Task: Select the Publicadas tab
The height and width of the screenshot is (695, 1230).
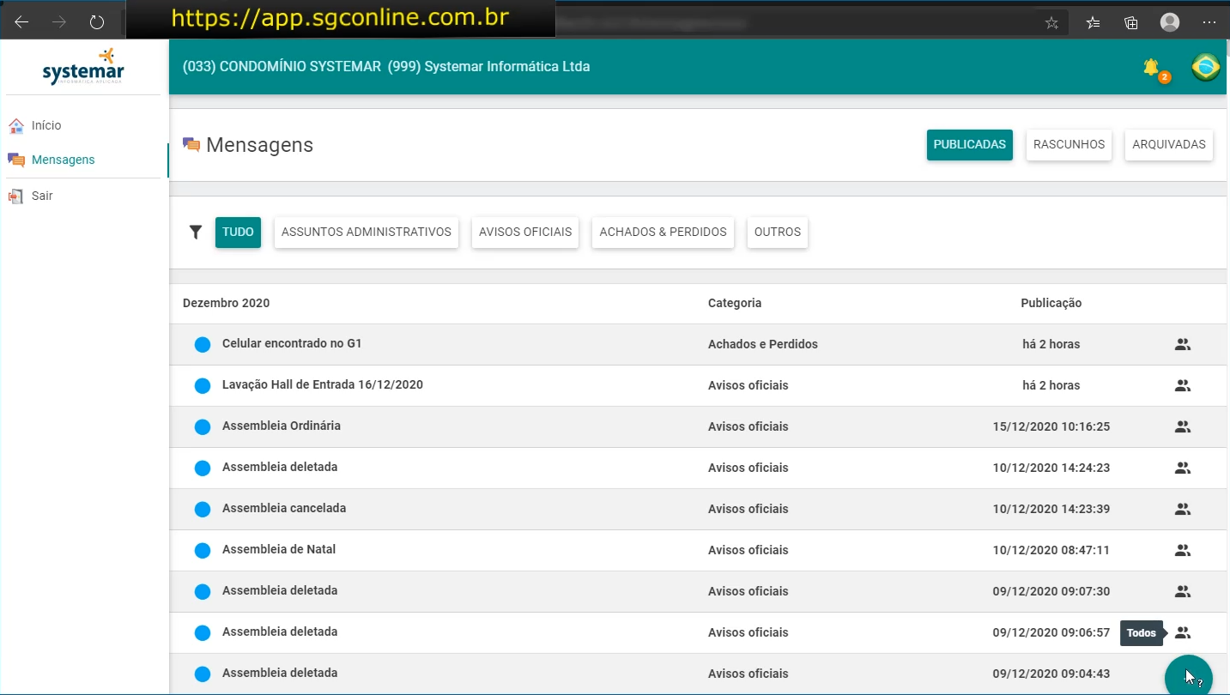Action: click(x=969, y=145)
